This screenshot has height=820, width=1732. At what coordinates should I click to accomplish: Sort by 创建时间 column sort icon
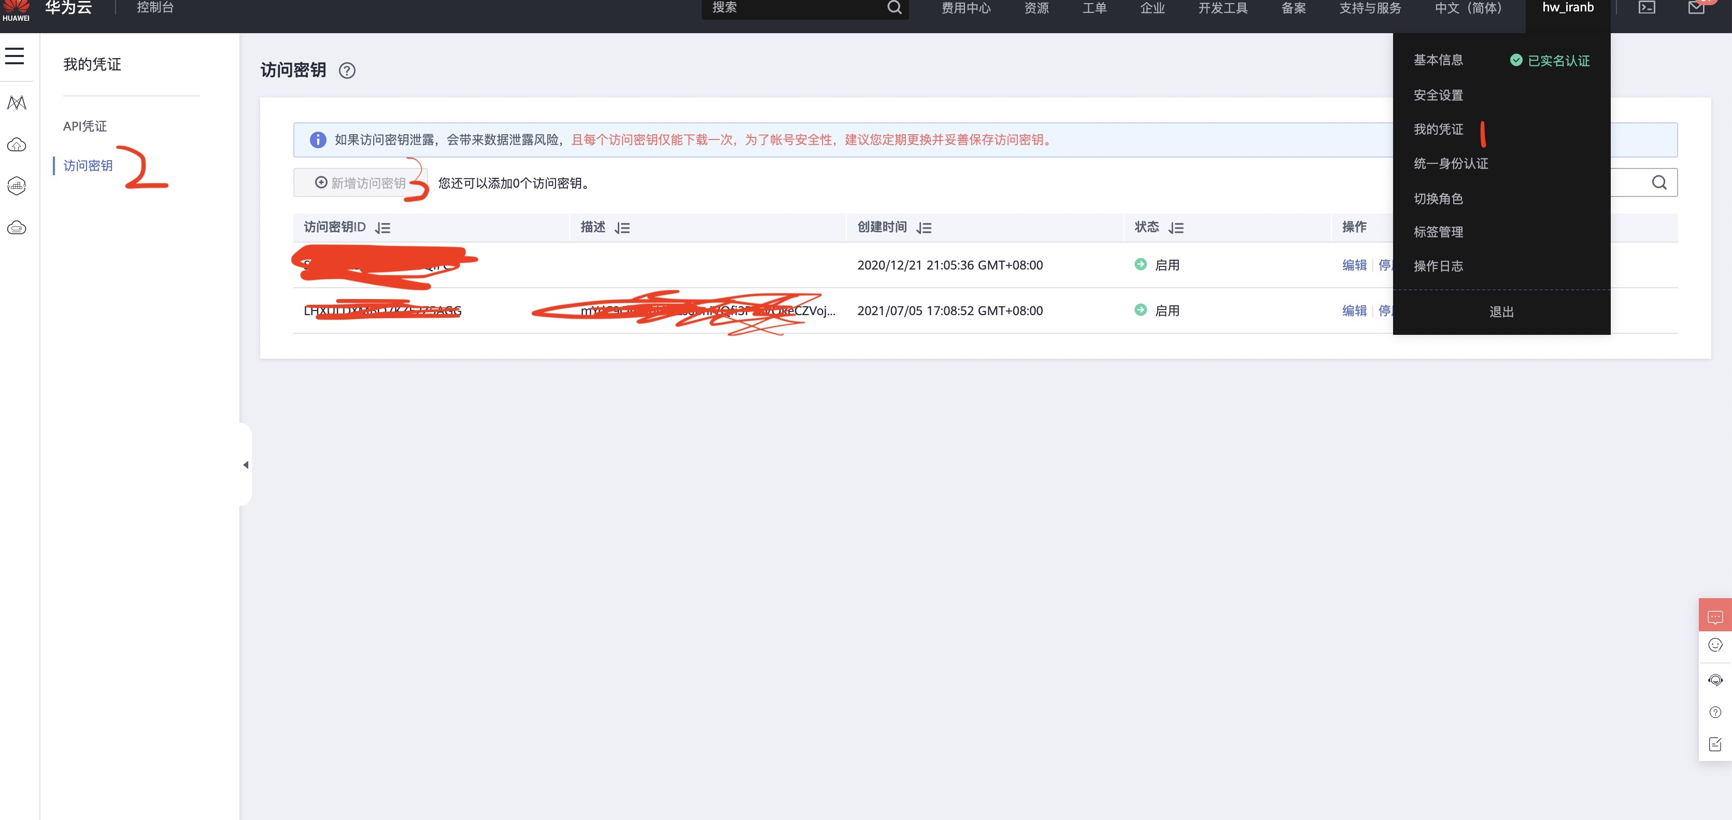pos(924,228)
